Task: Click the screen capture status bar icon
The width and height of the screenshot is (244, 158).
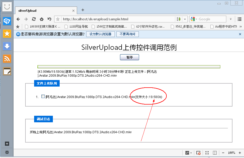Action: (x=198, y=153)
